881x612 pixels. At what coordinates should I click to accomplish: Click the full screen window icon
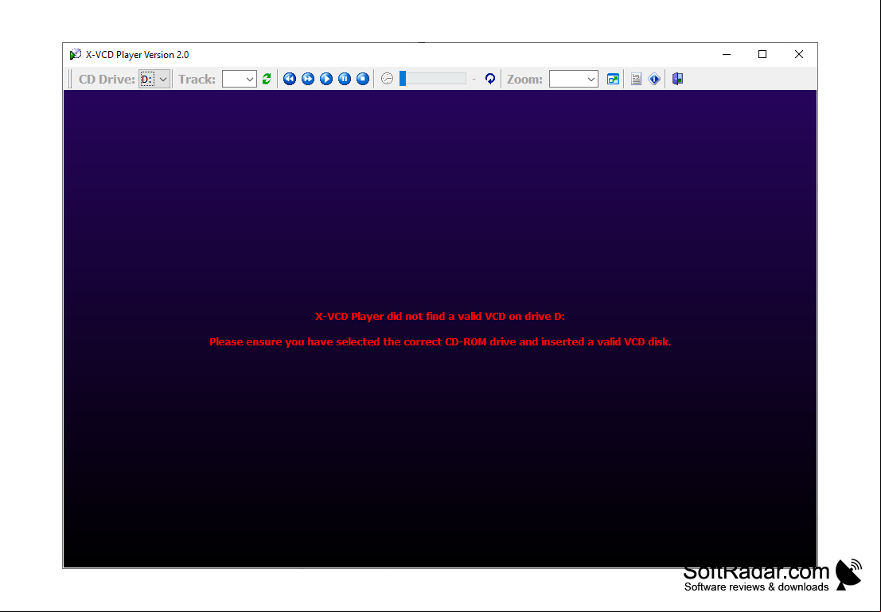coord(613,80)
